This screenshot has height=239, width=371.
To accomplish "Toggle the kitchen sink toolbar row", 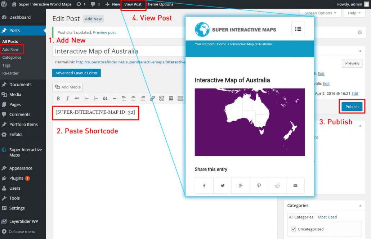I will (180, 98).
